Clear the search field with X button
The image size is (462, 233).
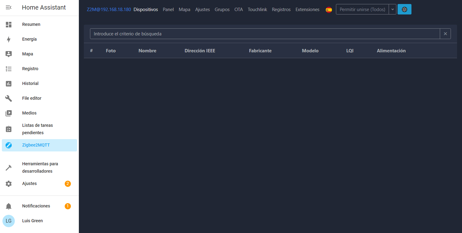pos(445,34)
